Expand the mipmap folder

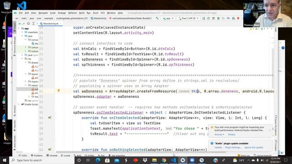click(x=26, y=82)
